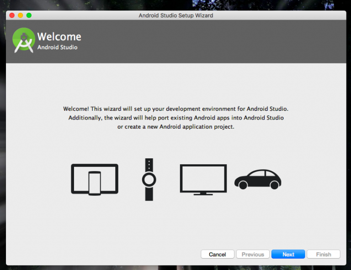This screenshot has height=270, width=351.
Task: Click the Android TV screen icon
Action: pos(203,180)
